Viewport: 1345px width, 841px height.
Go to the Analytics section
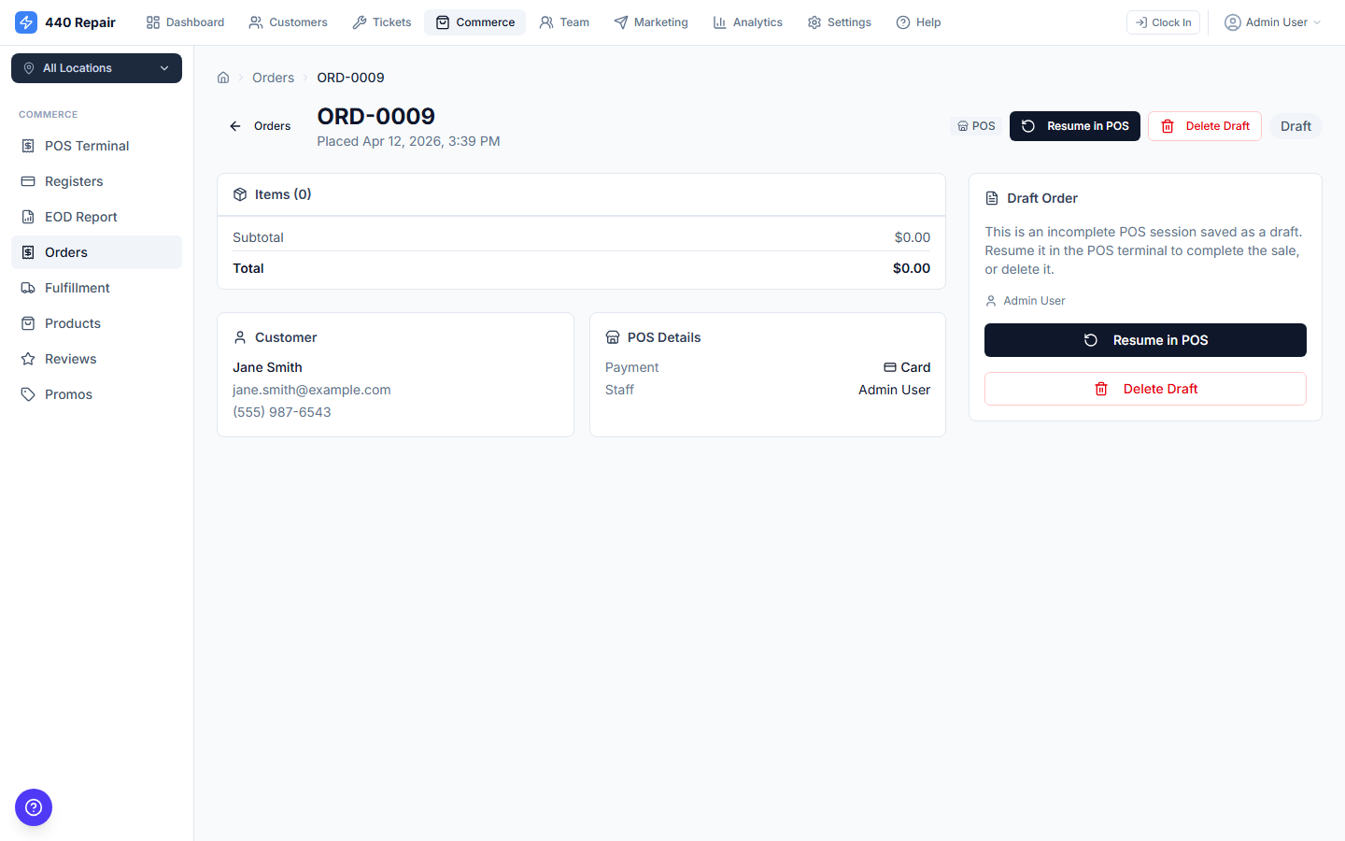(747, 21)
